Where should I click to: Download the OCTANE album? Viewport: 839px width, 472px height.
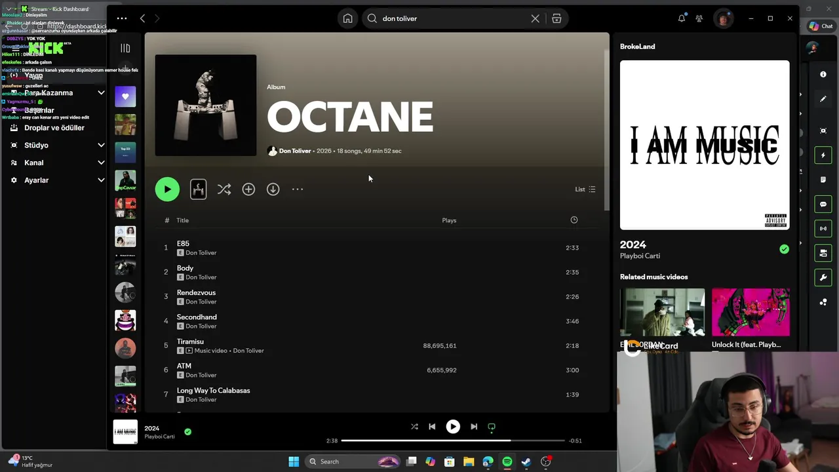point(273,189)
